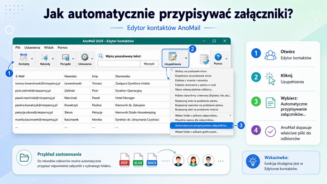This screenshot has width=327, height=184.
Task: Expand the Uzupełnienia dropdown arrow
Action: coord(186,58)
